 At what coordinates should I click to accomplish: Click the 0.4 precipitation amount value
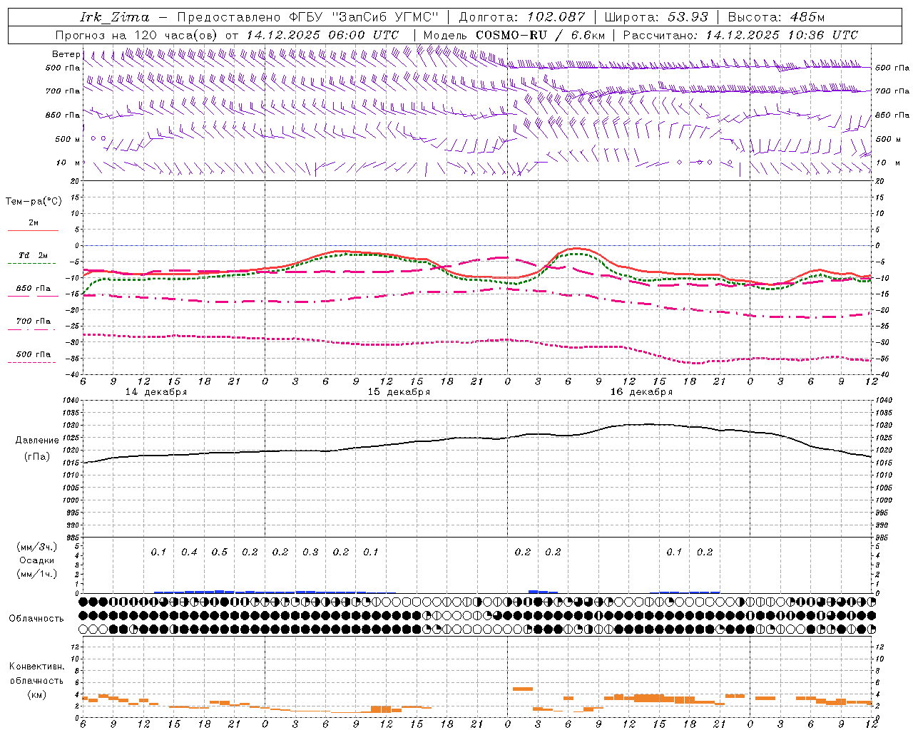pyautogui.click(x=189, y=552)
